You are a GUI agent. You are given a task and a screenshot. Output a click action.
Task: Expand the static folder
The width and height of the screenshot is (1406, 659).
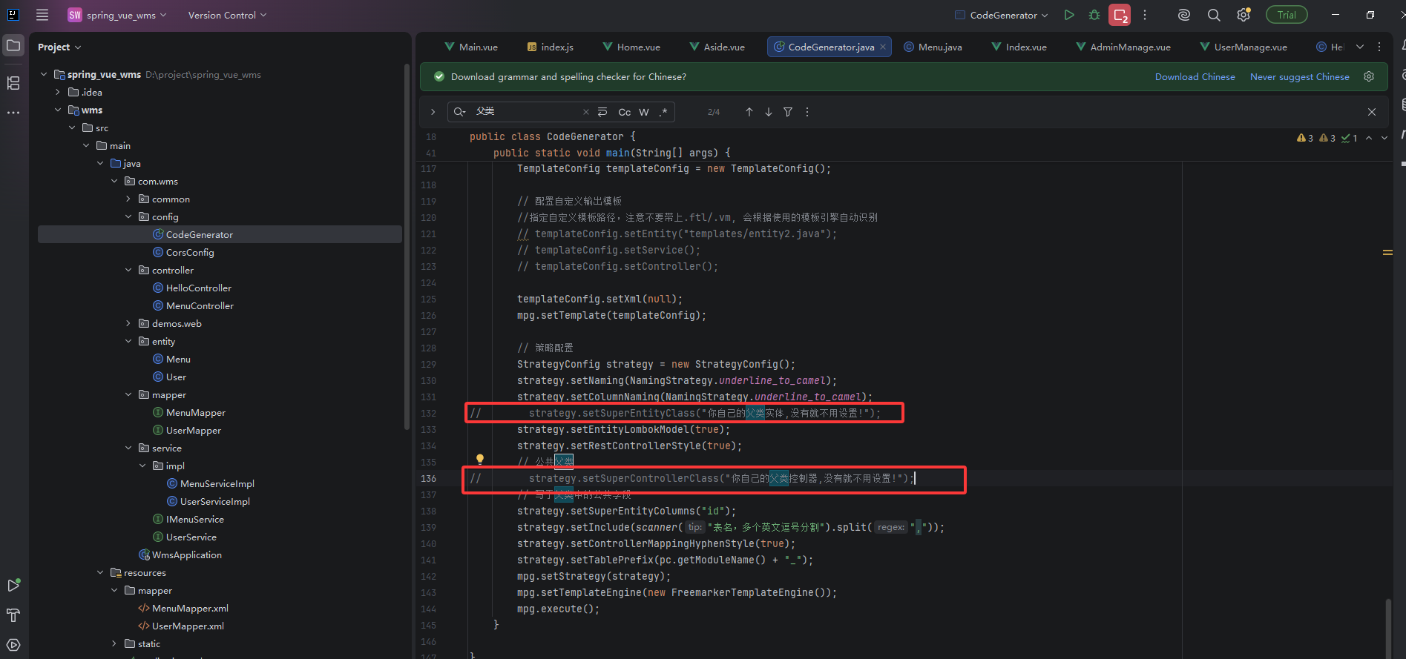(114, 643)
